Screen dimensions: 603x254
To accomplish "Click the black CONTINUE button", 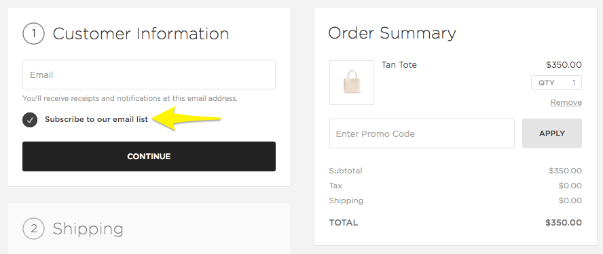I will click(149, 156).
